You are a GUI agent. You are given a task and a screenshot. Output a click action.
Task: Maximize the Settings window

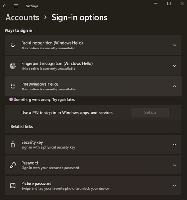[x=169, y=3]
